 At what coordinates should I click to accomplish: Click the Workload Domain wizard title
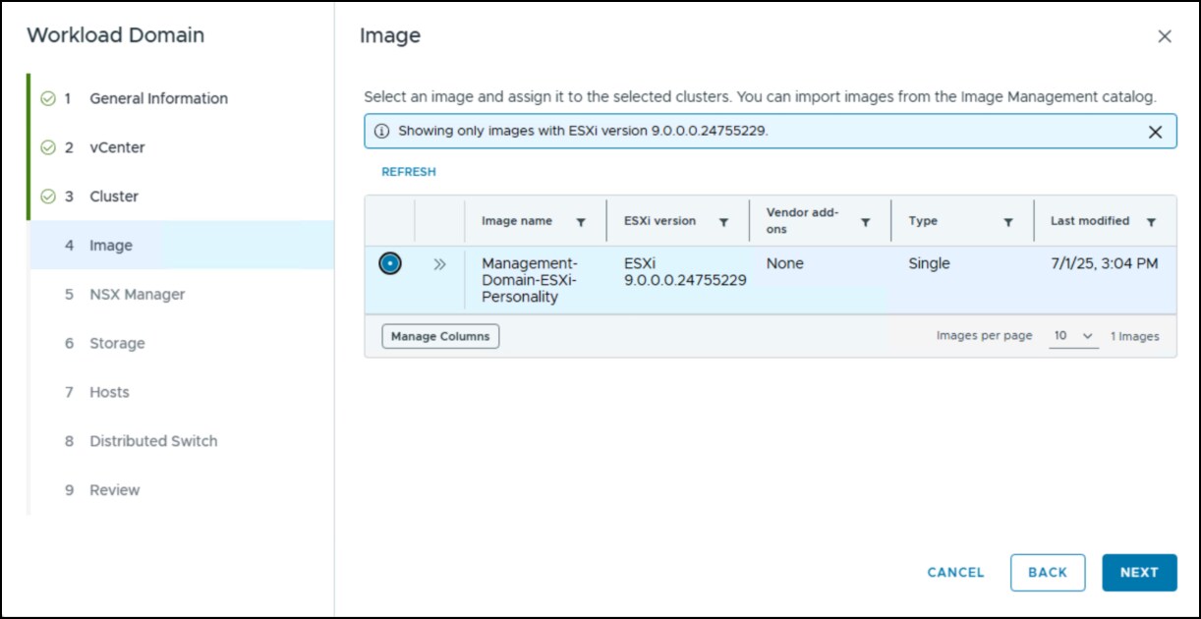116,35
